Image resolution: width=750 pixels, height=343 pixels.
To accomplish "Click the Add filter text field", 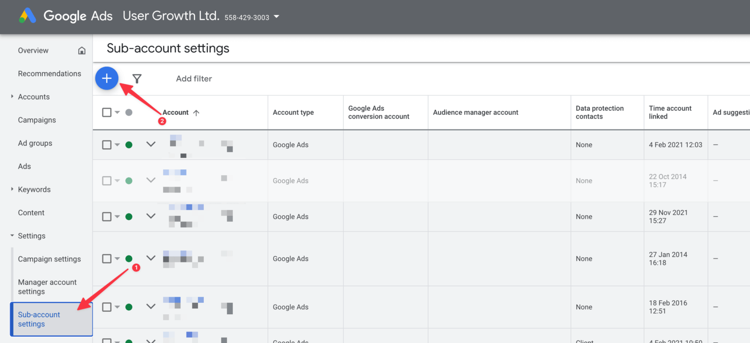I will tap(194, 79).
